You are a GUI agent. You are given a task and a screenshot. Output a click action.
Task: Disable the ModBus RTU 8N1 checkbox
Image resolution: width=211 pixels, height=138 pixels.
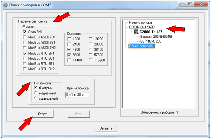[x=25, y=53]
